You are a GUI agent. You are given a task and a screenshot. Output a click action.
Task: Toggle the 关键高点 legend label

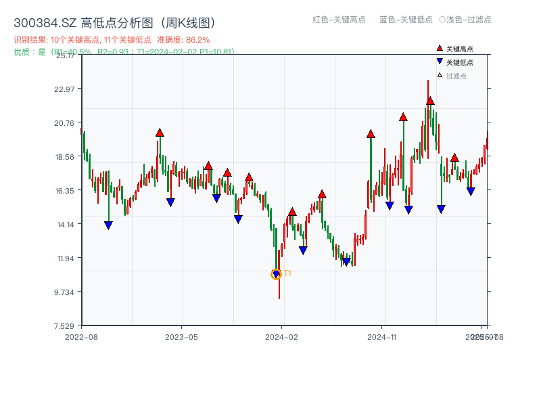460,49
